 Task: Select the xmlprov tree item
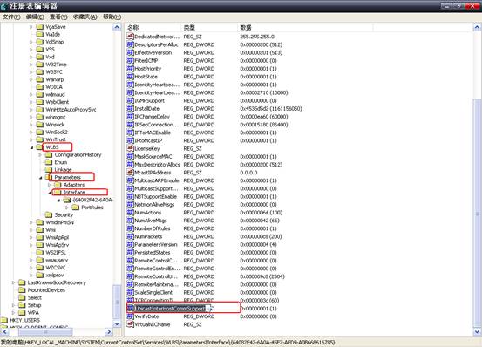pos(54,276)
